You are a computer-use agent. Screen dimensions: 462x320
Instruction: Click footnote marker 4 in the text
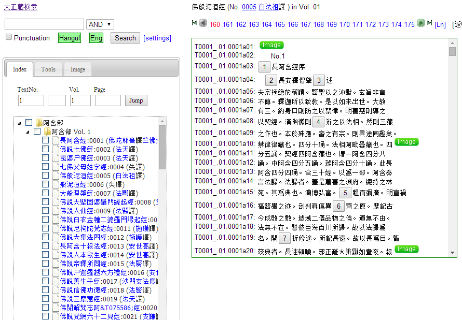tap(318, 122)
